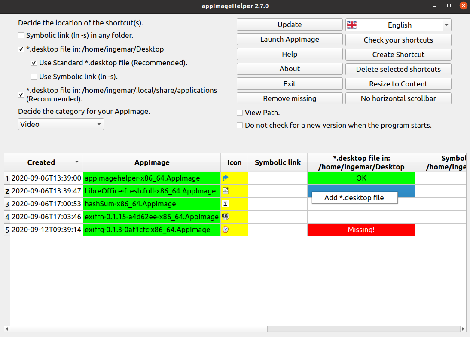The width and height of the screenshot is (470, 337).
Task: Enable Symbolic link (ln -s) in any folder
Action: coord(21,35)
